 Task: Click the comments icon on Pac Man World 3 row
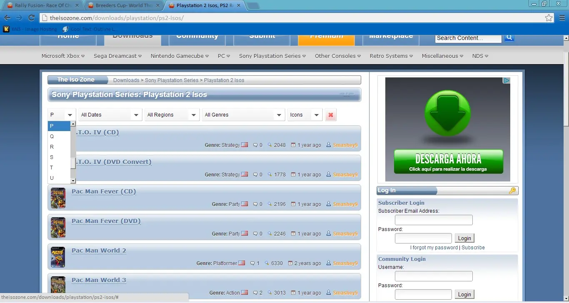(255, 293)
